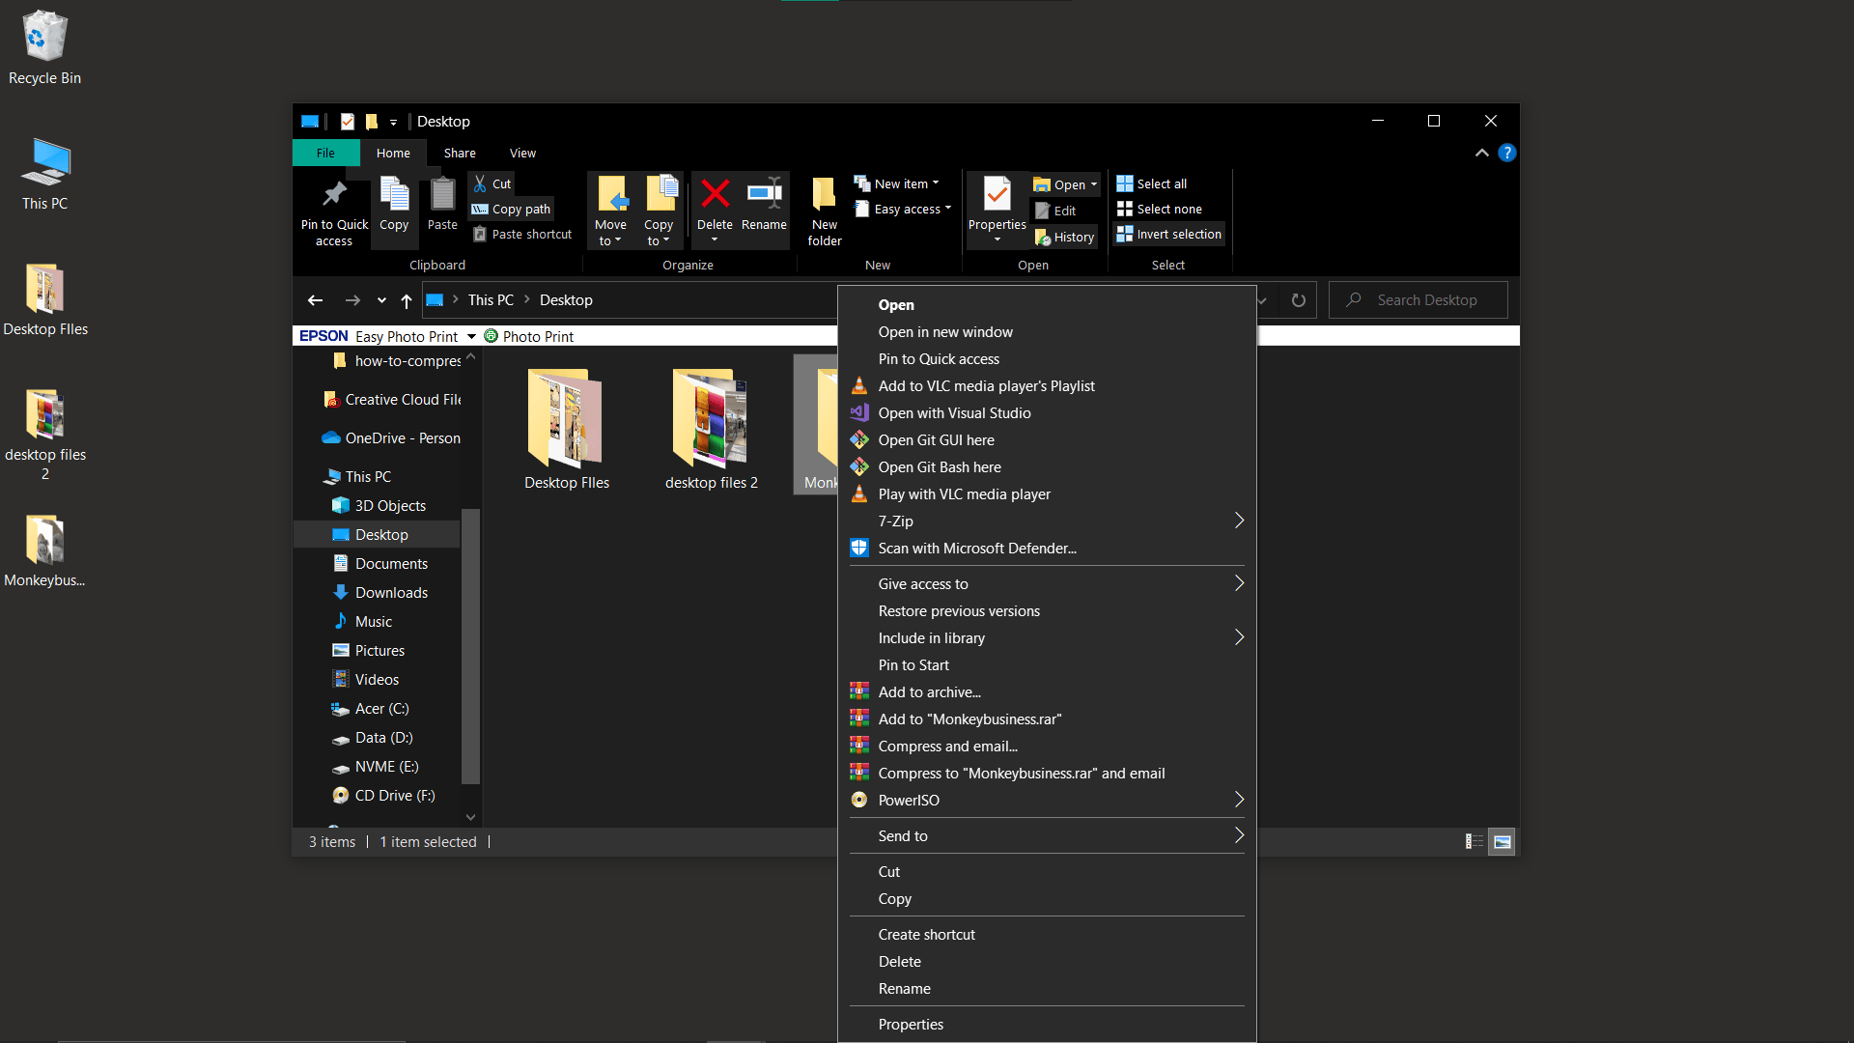Click the Help question mark icon
1854x1043 pixels.
point(1506,153)
